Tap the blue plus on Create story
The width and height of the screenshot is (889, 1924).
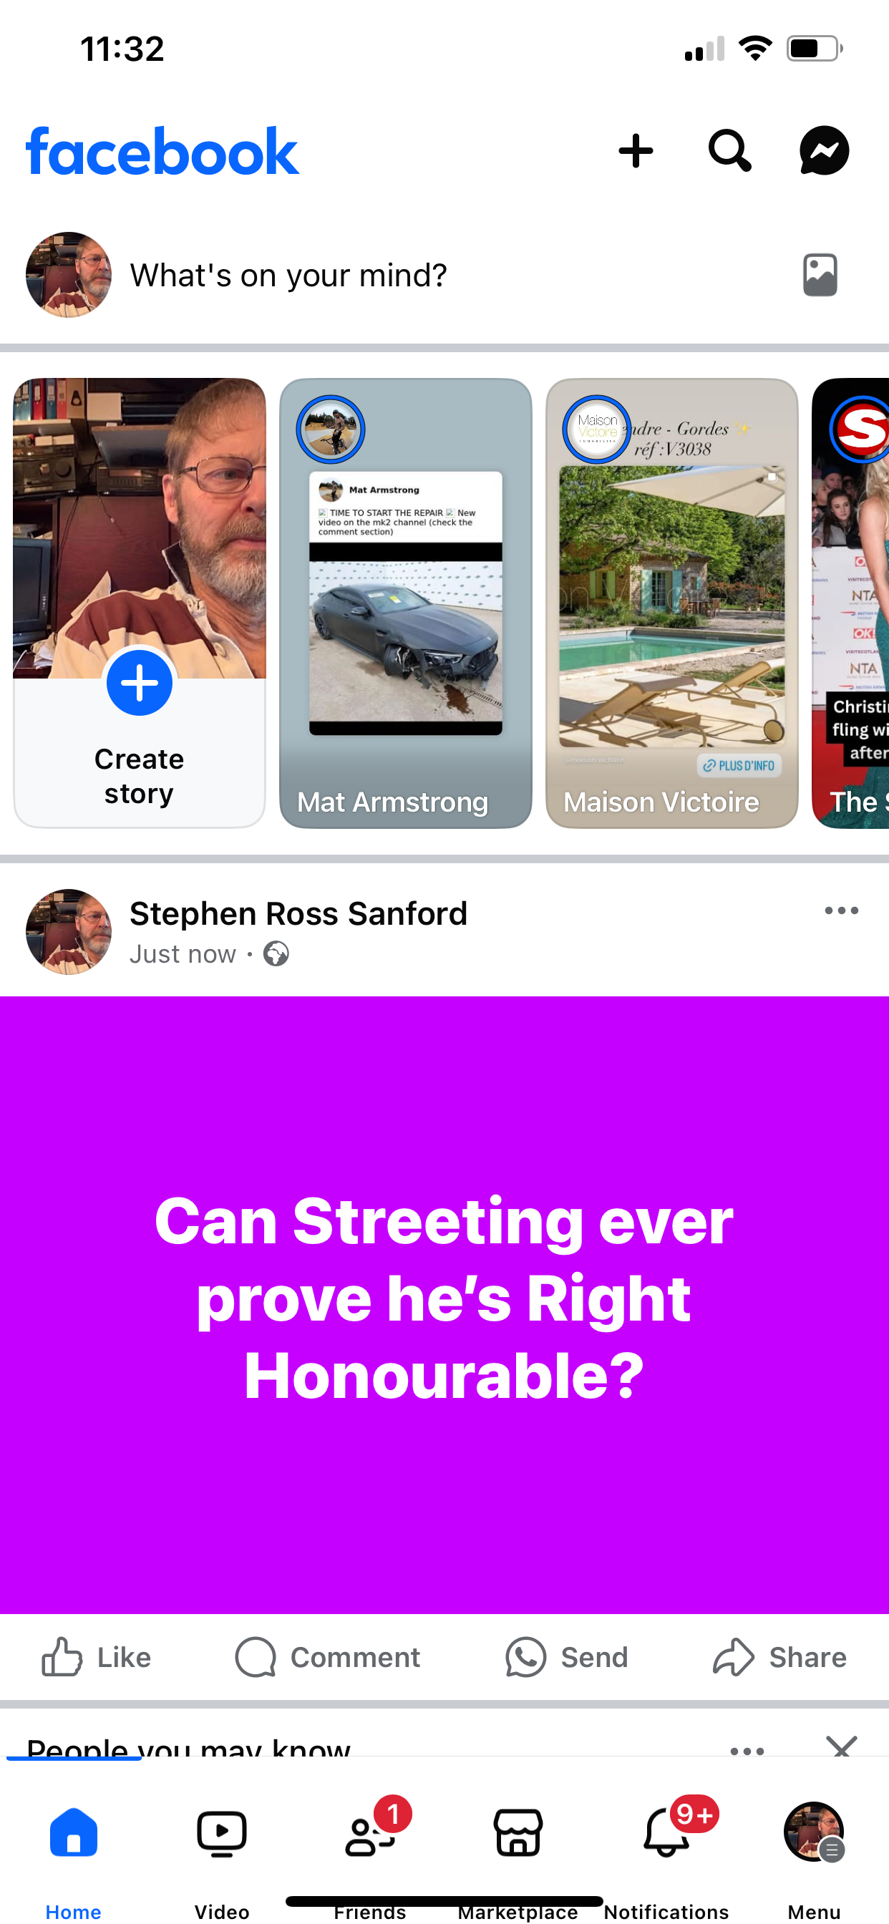coord(140,683)
